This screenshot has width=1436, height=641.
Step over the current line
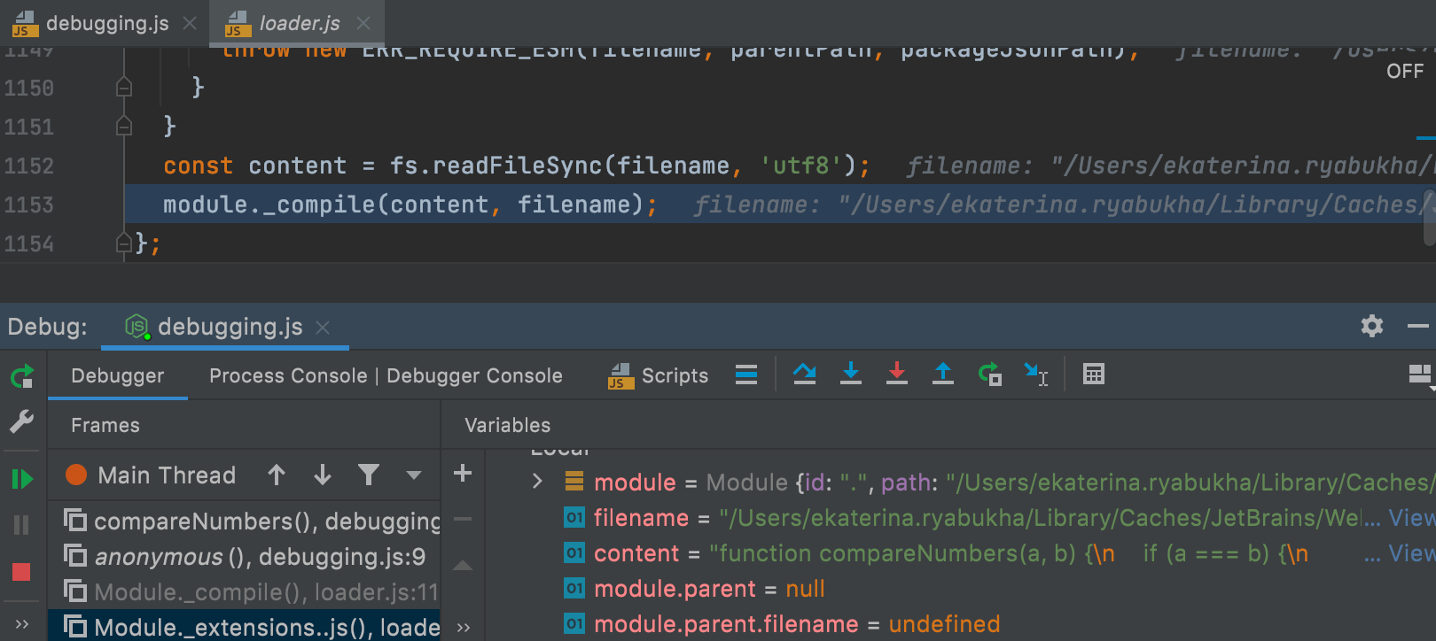[x=805, y=375]
